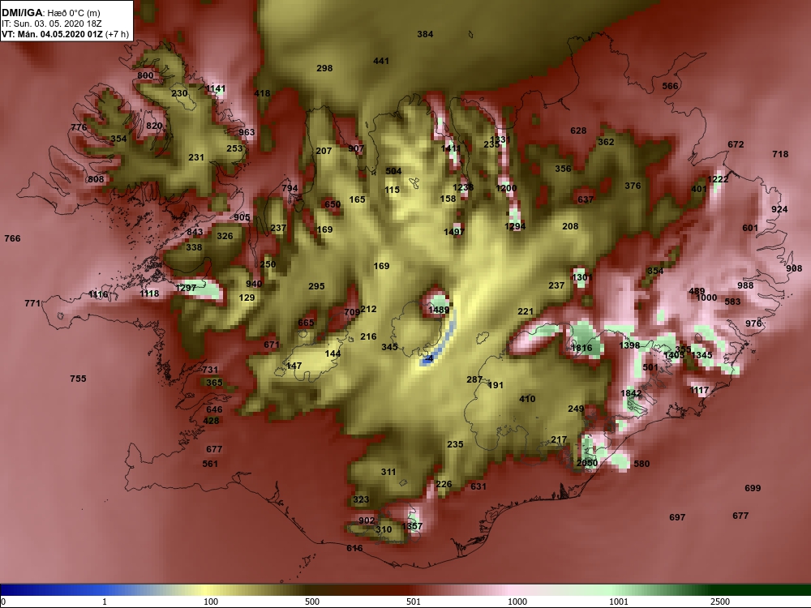Image resolution: width=811 pixels, height=608 pixels.
Task: Click the map value '1489' on the glacier
Action: tap(439, 310)
